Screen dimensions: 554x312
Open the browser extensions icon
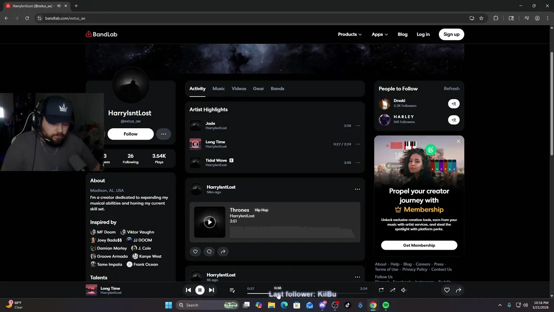point(496,18)
